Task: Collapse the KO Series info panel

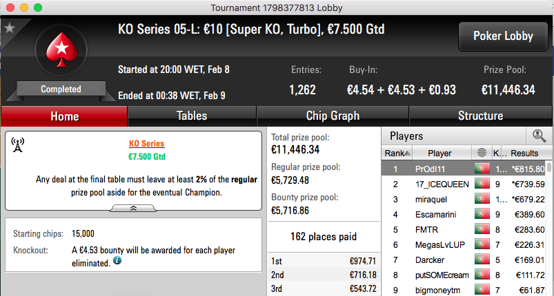Action: point(133,209)
